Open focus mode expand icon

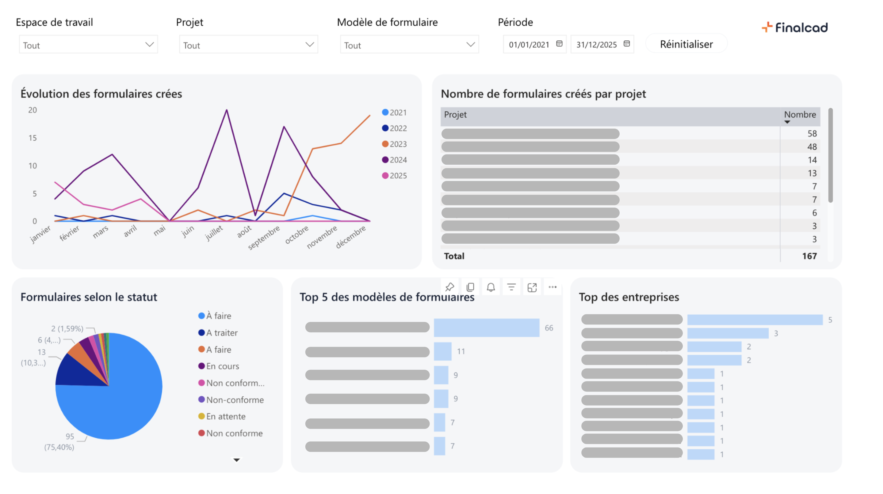click(532, 287)
